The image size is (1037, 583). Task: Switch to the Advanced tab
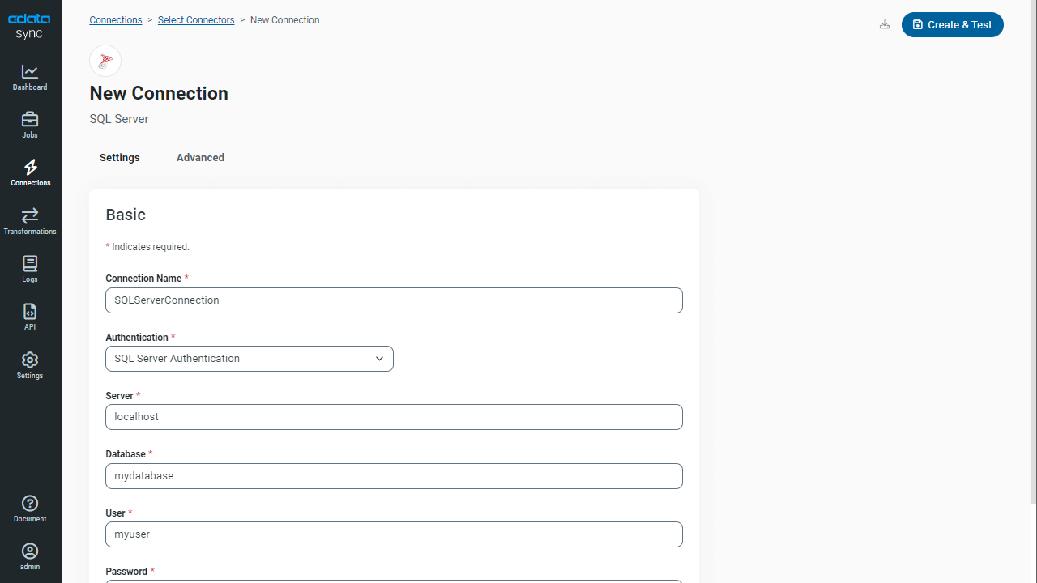coord(200,158)
